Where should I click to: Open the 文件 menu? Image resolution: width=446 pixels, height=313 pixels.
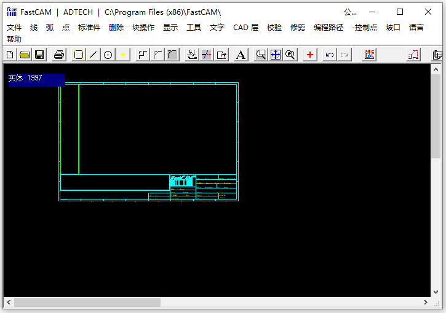(14, 28)
